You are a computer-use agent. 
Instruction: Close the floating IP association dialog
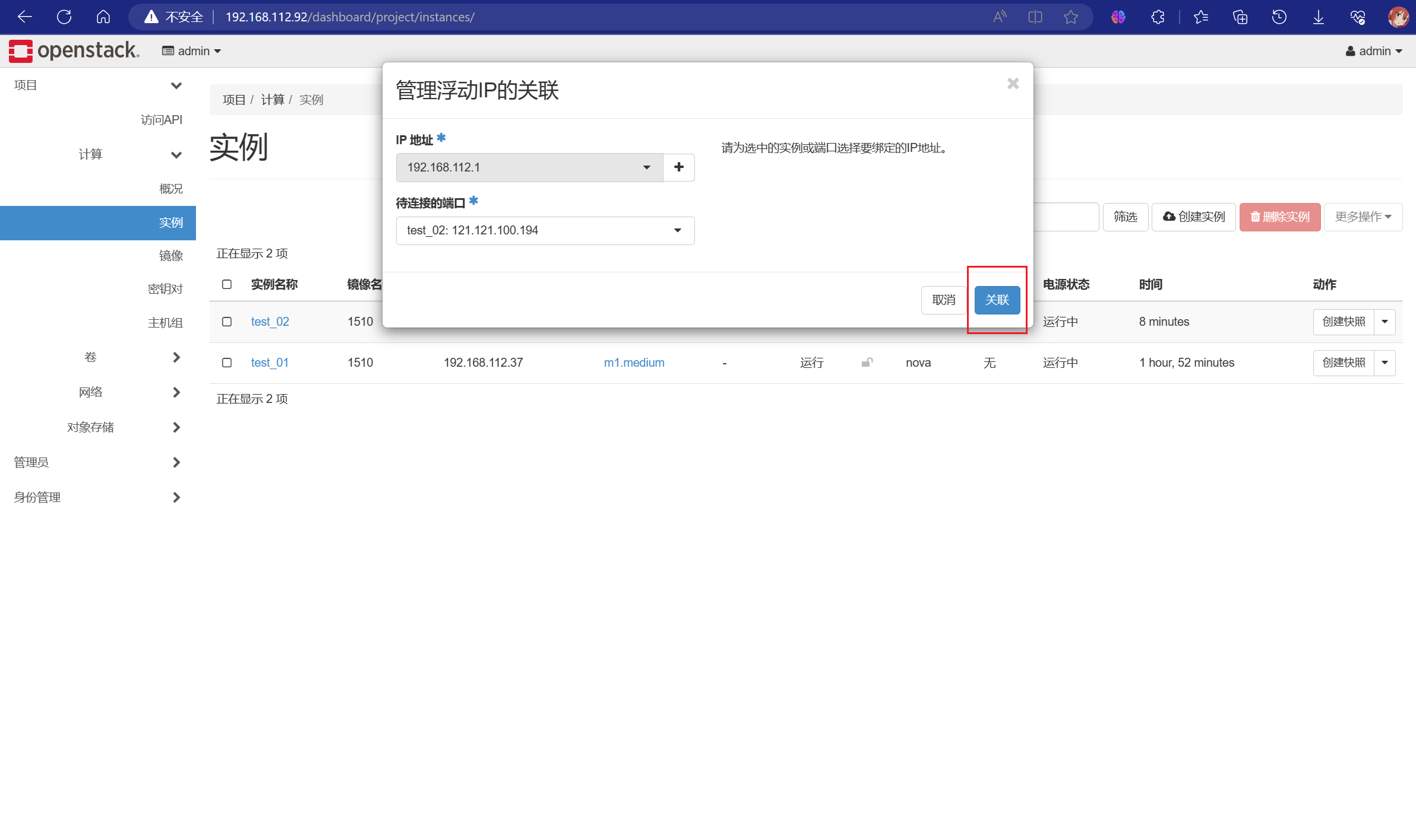coord(1013,84)
